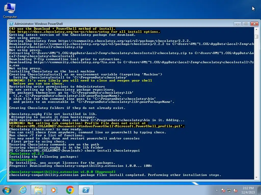The width and height of the screenshot is (261, 195).
Task: Click 'Restricting write permissions to Administrators' line
Action: (57, 87)
